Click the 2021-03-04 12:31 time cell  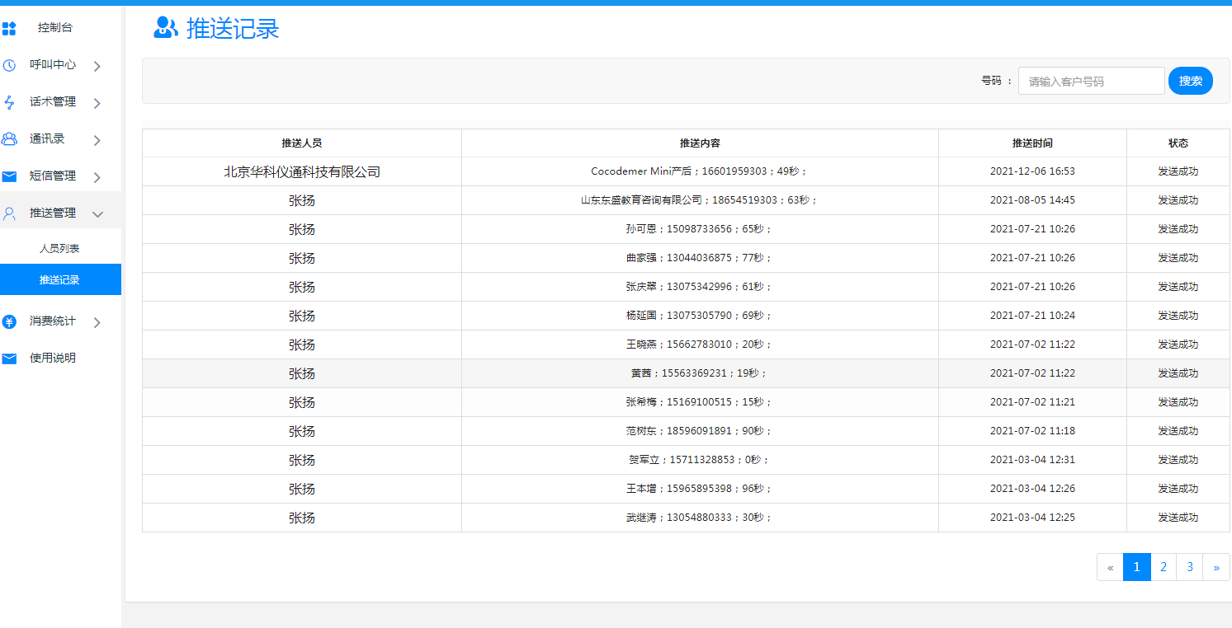[1032, 460]
